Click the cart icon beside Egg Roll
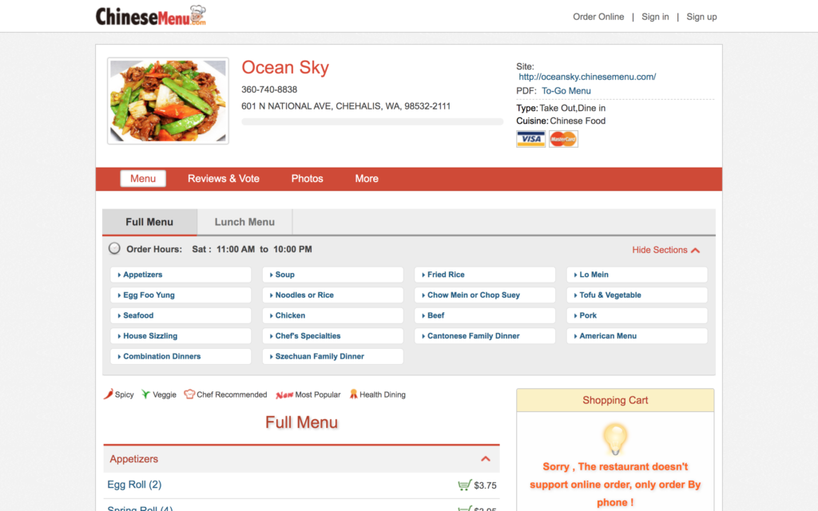Screen dimensions: 818x511 tap(464, 485)
